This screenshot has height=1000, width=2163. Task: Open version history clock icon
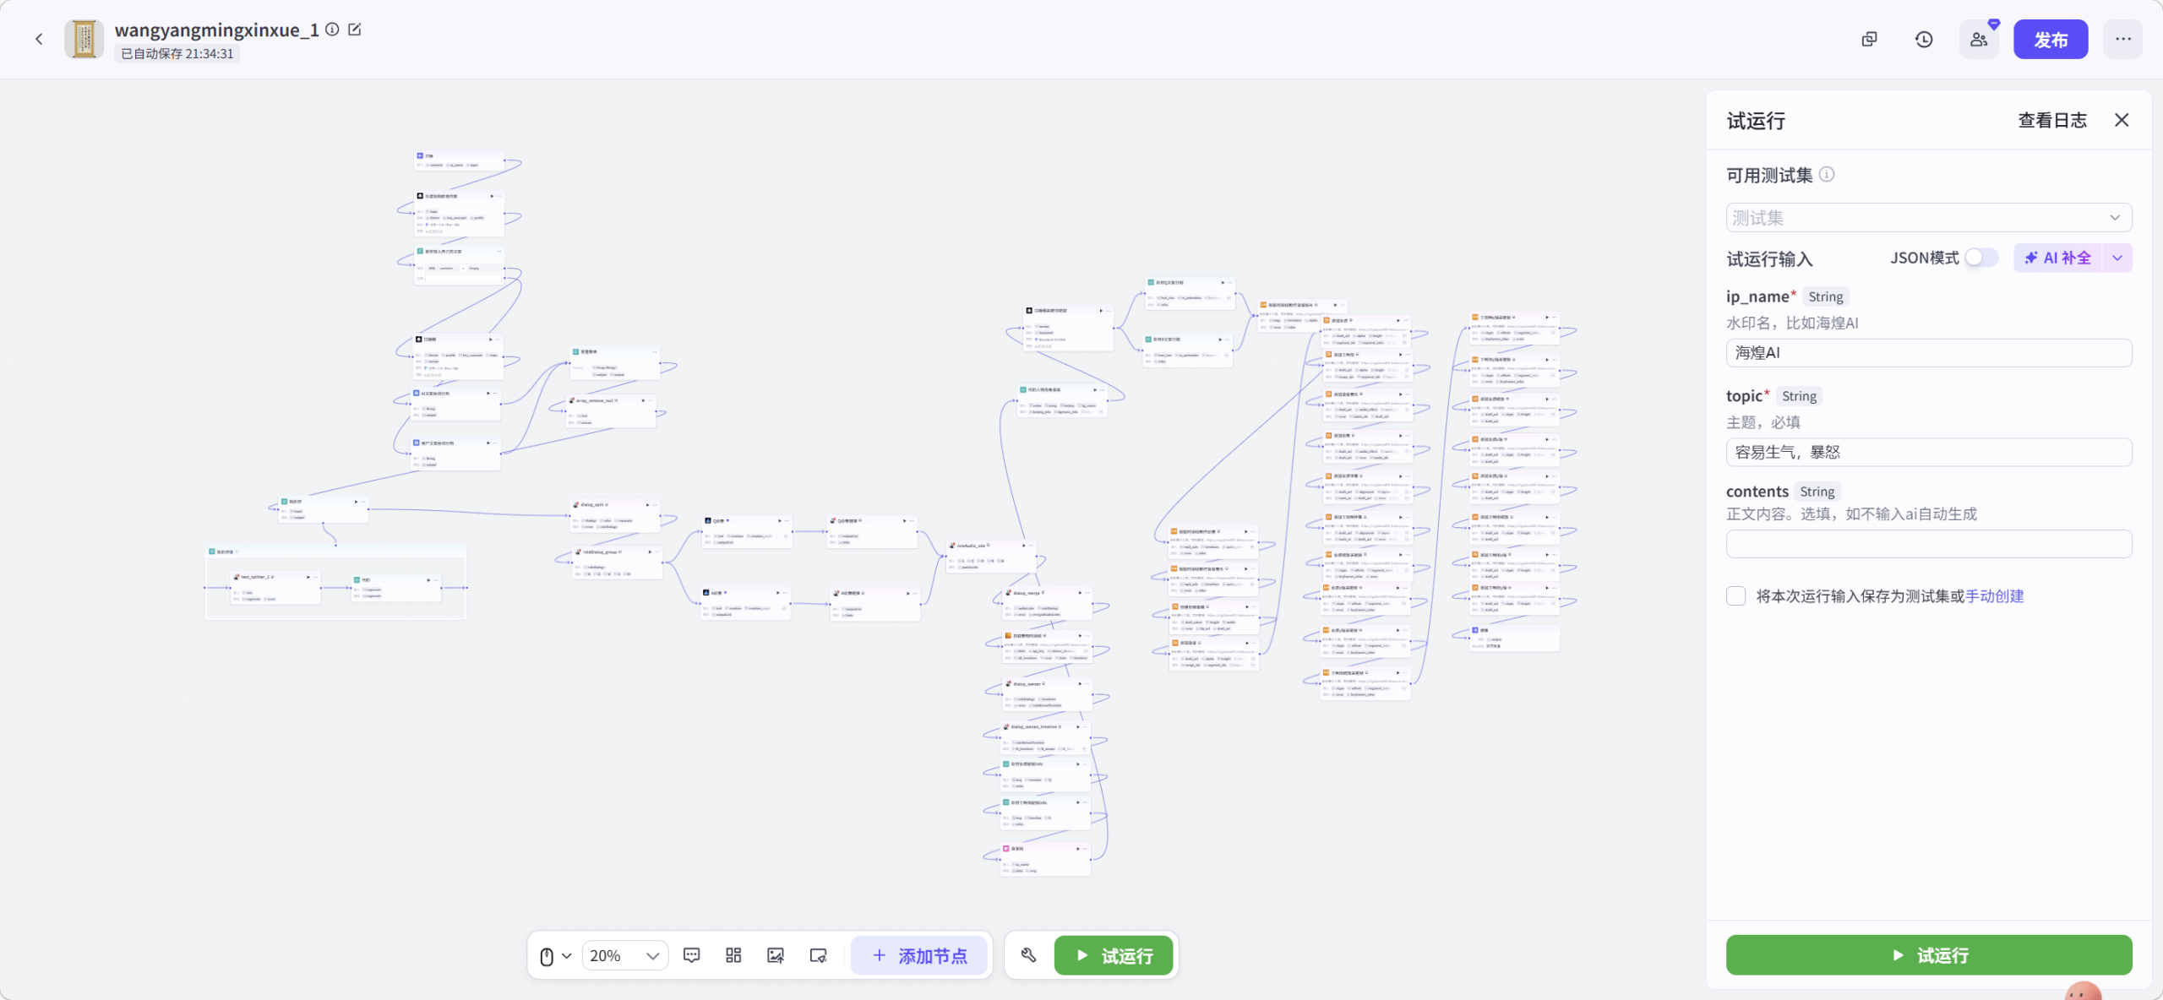pos(1924,40)
